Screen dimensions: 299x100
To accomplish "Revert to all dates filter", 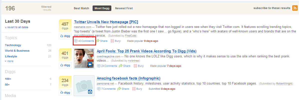I will [x=17, y=27].
